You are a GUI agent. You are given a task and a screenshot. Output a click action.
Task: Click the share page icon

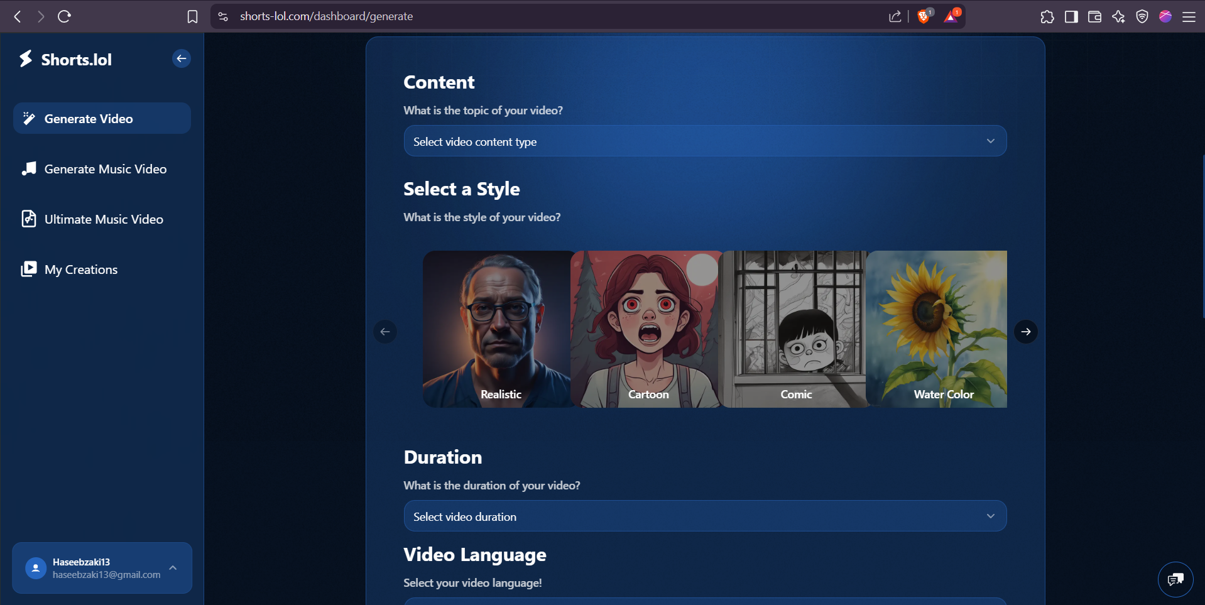(895, 16)
